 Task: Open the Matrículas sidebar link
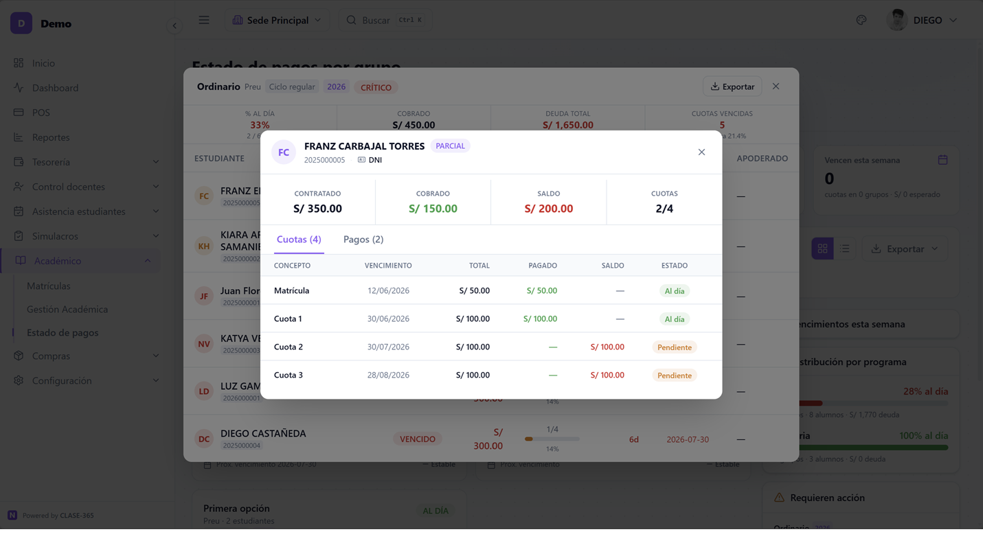(49, 286)
